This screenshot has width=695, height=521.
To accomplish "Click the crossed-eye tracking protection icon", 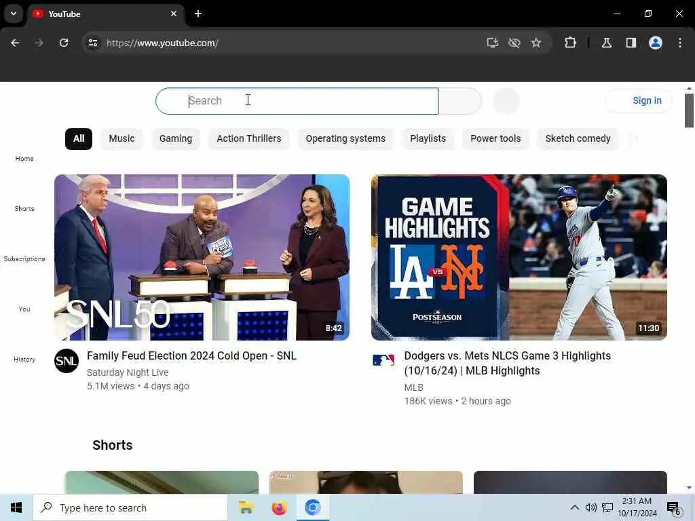I will point(514,43).
